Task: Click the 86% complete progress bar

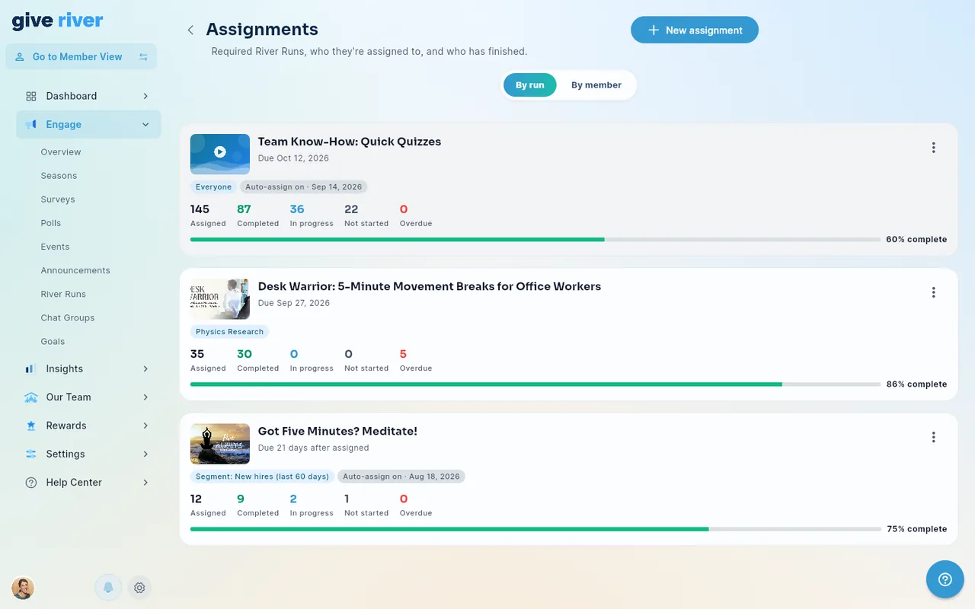Action: [535, 384]
